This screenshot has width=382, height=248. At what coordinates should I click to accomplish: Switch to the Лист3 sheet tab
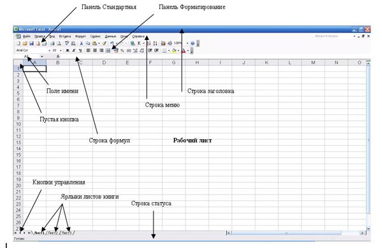click(66, 233)
